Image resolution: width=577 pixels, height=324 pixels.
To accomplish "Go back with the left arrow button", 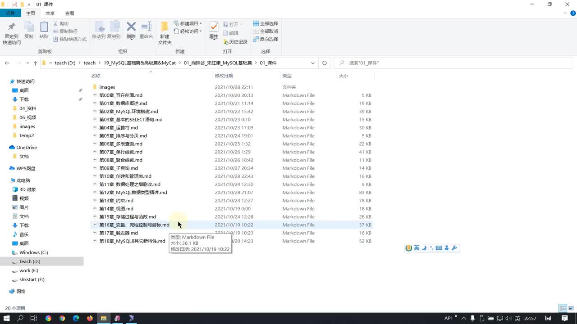I will coord(7,63).
